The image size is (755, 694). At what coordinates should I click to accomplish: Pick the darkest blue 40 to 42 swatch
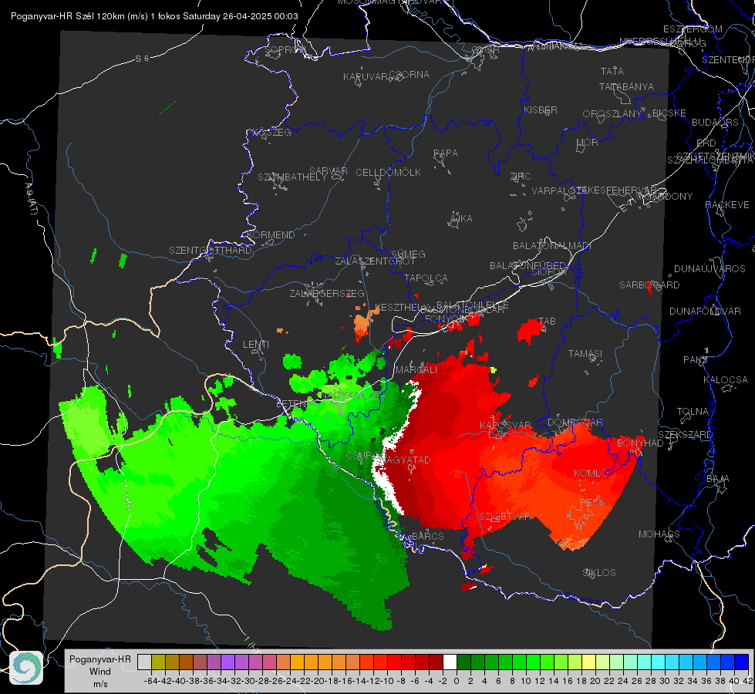tap(741, 662)
